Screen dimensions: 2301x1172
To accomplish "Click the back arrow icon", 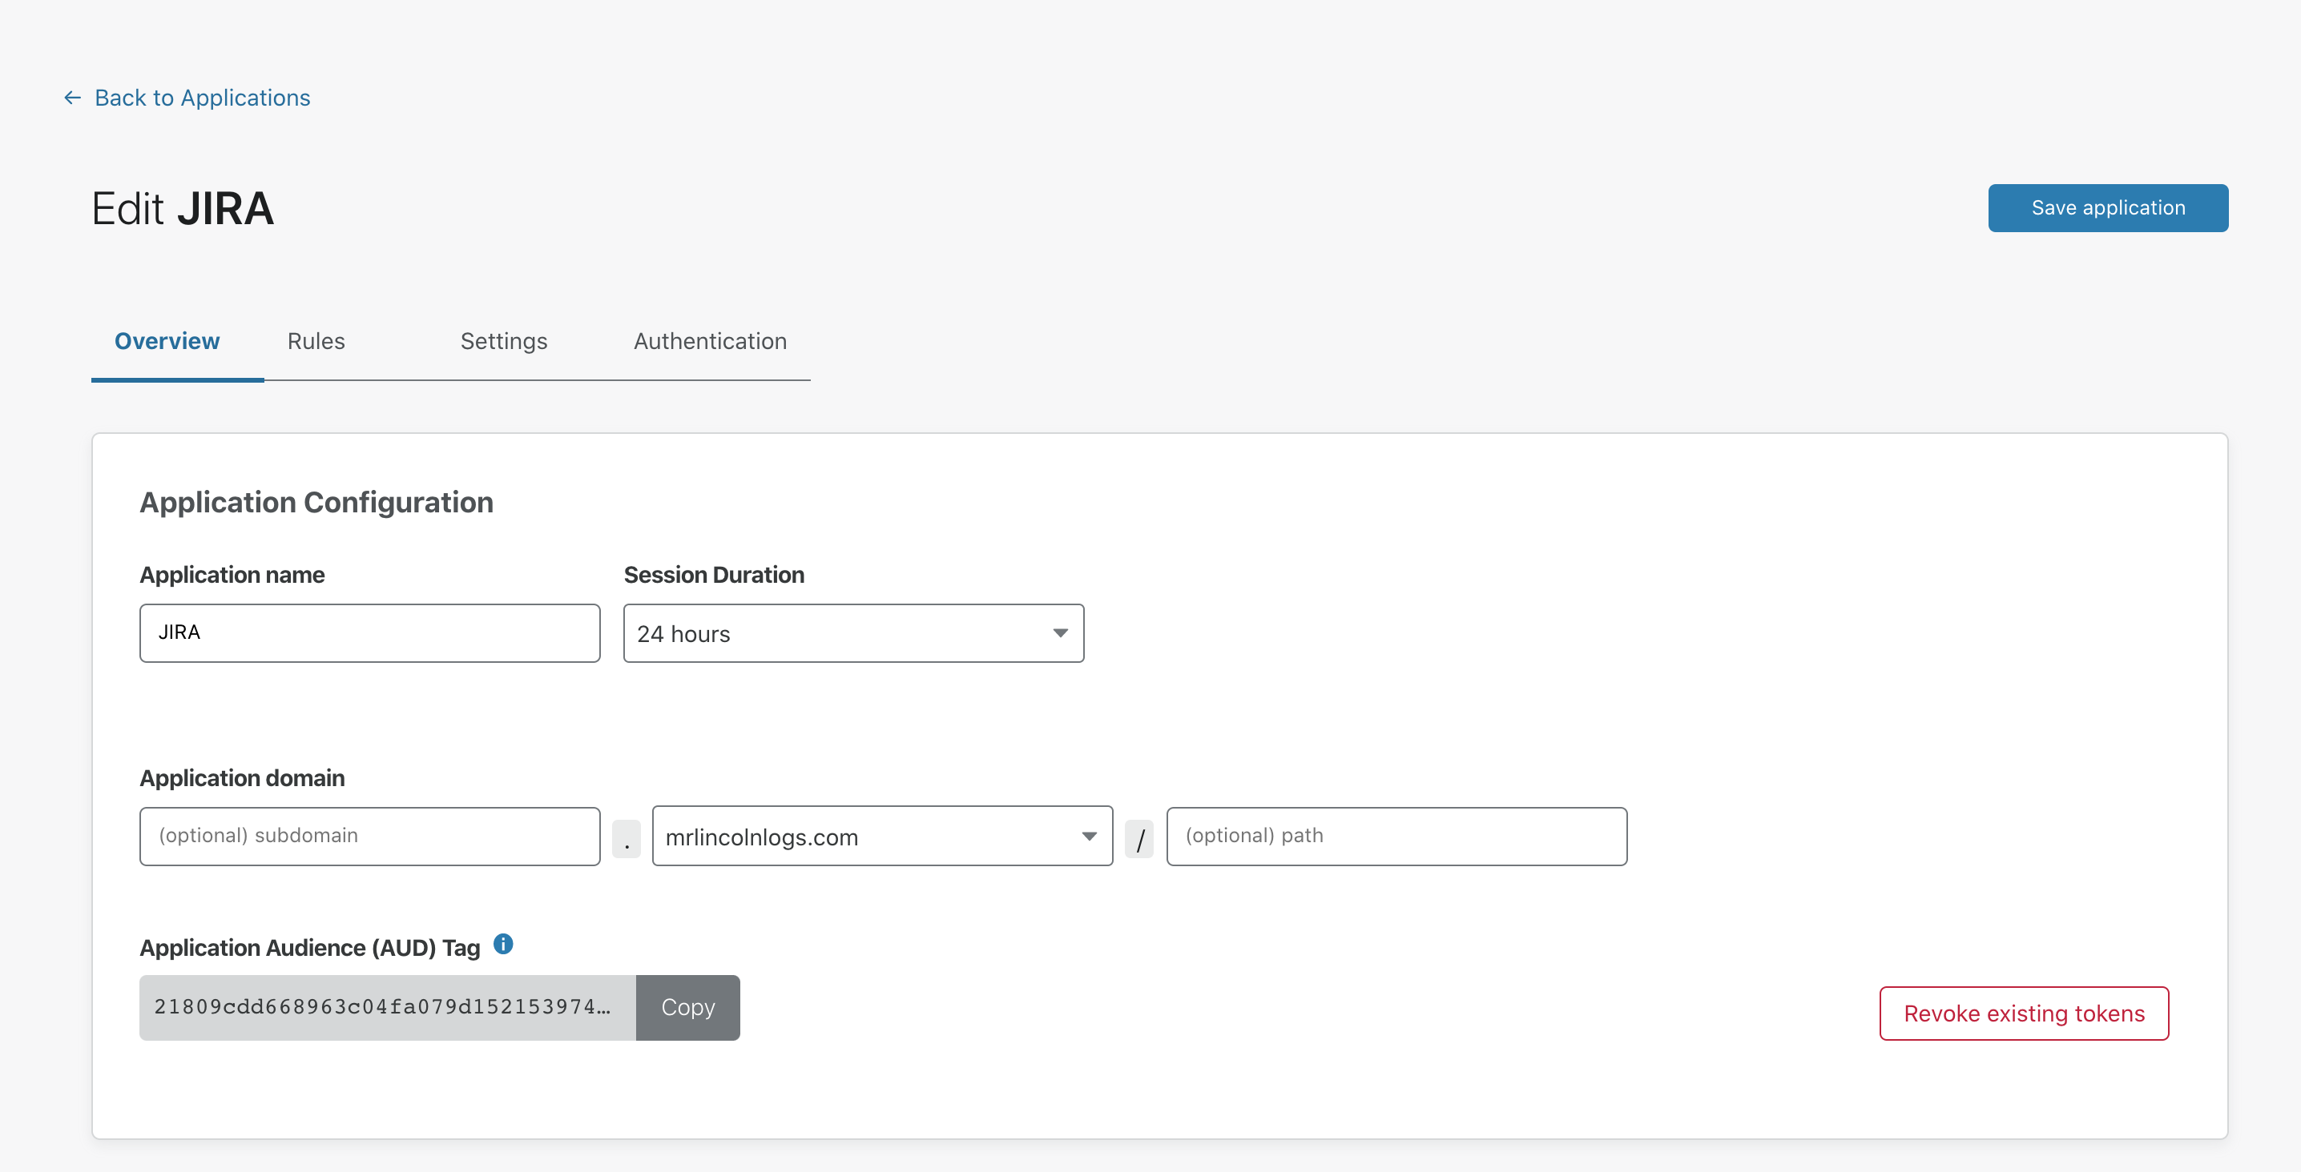I will point(72,98).
